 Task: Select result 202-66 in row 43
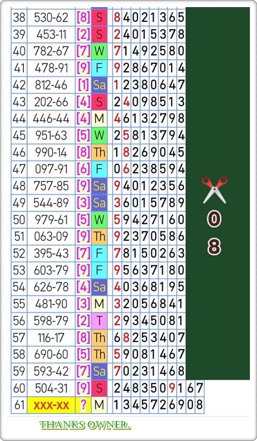(52, 102)
